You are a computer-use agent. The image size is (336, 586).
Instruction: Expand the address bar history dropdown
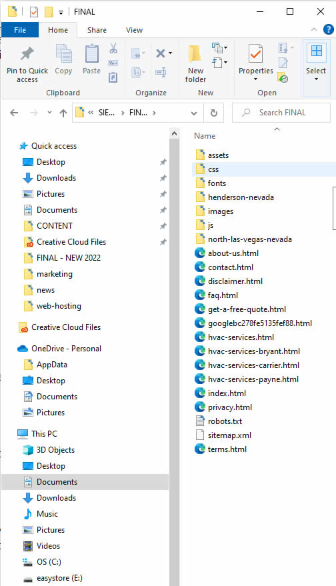tap(194, 113)
